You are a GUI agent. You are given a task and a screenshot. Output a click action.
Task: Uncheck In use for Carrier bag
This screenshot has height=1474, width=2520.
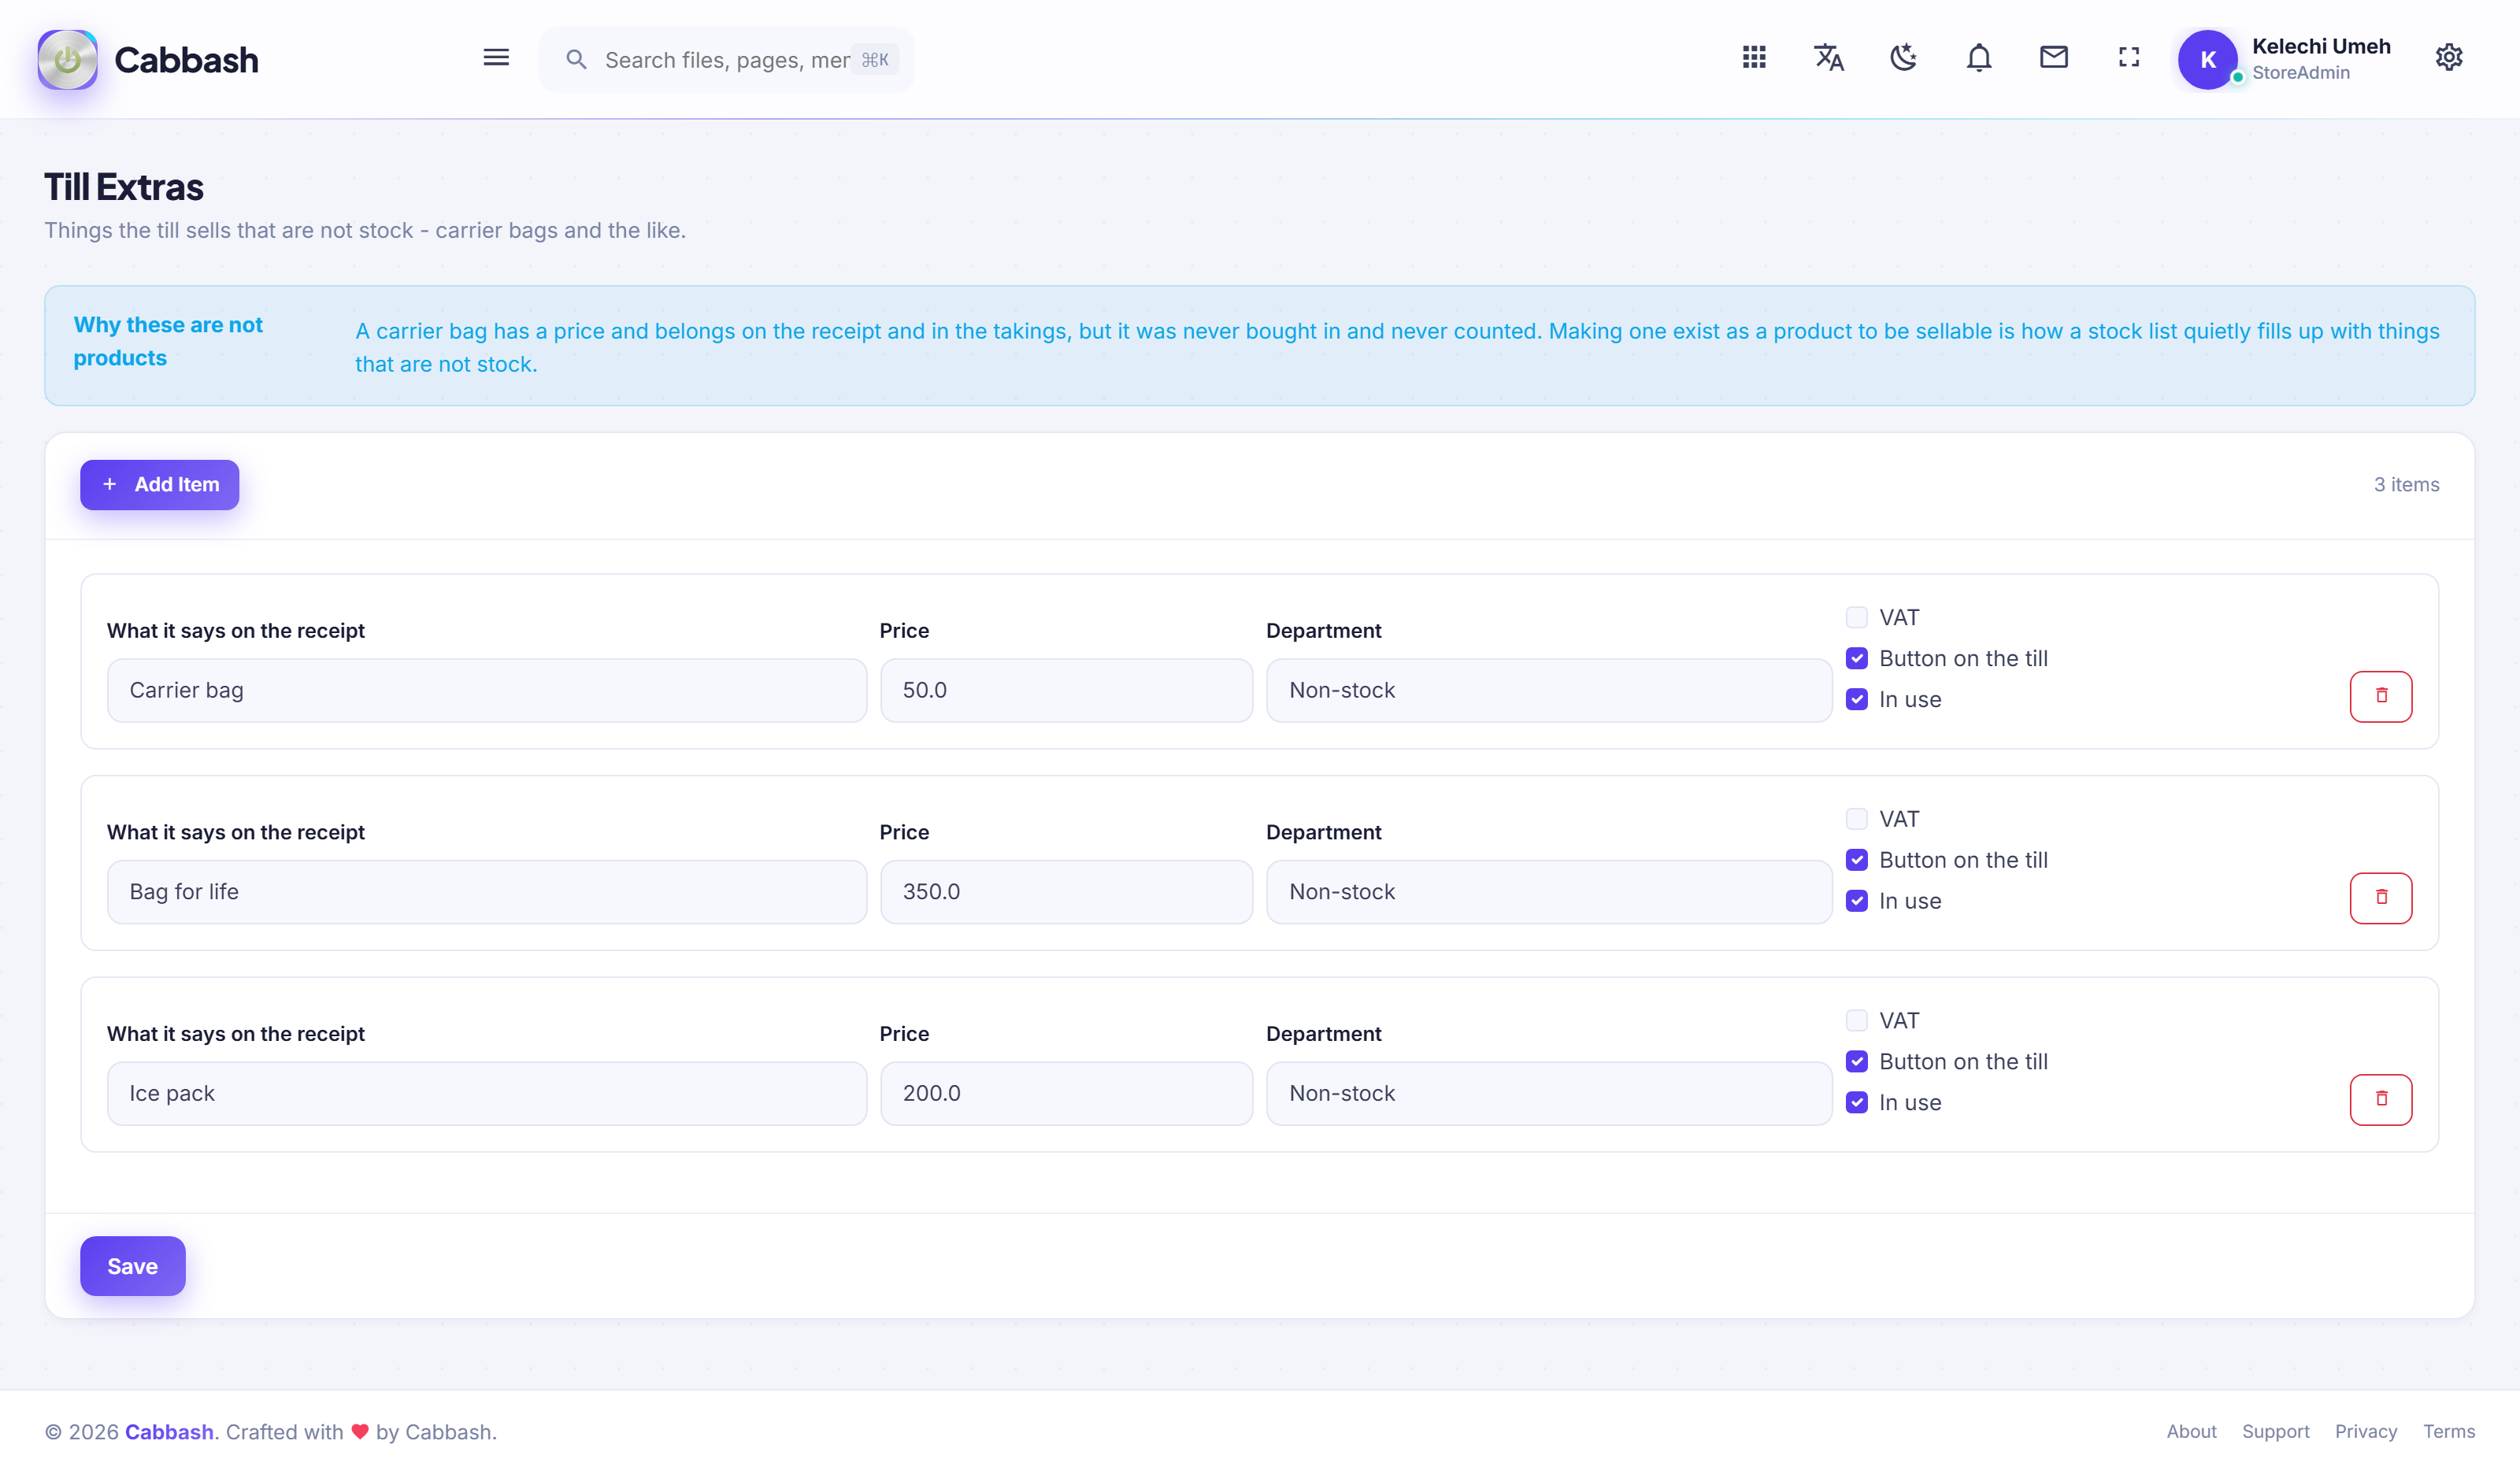coord(1857,699)
